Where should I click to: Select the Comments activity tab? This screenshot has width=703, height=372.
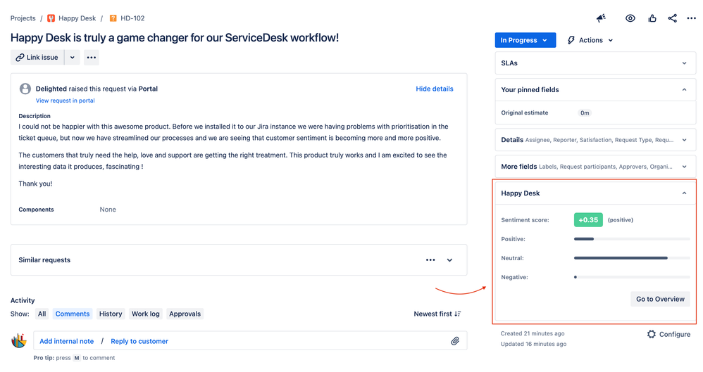[x=72, y=314]
